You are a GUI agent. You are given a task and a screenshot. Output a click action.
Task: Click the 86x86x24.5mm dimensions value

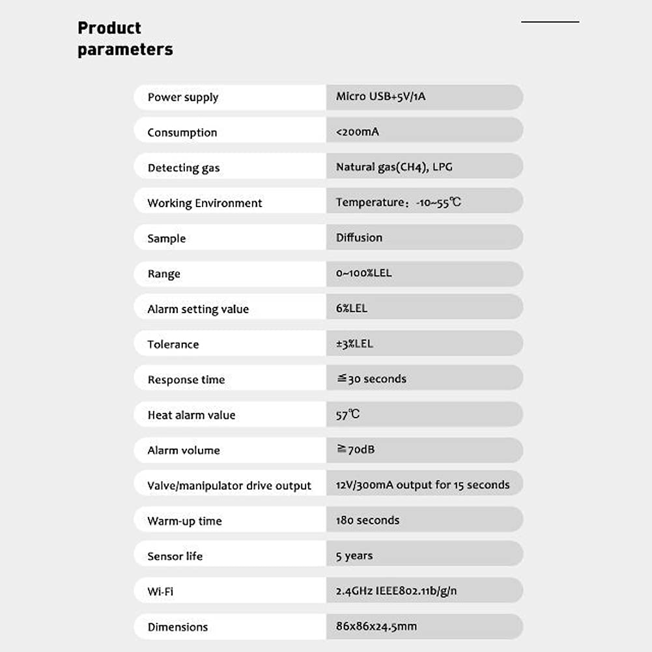click(x=376, y=626)
